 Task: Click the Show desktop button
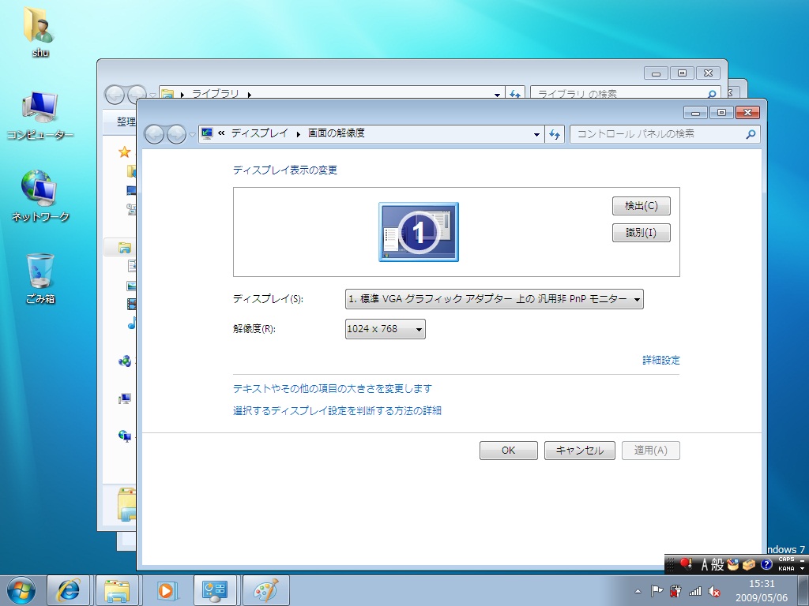803,590
